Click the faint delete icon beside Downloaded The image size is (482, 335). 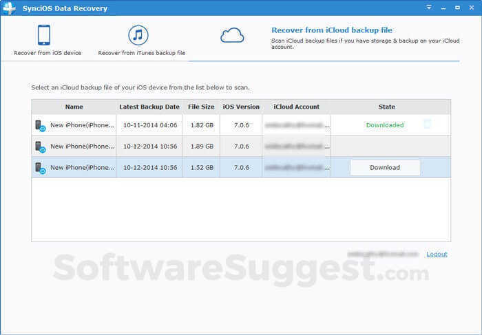[x=427, y=124]
